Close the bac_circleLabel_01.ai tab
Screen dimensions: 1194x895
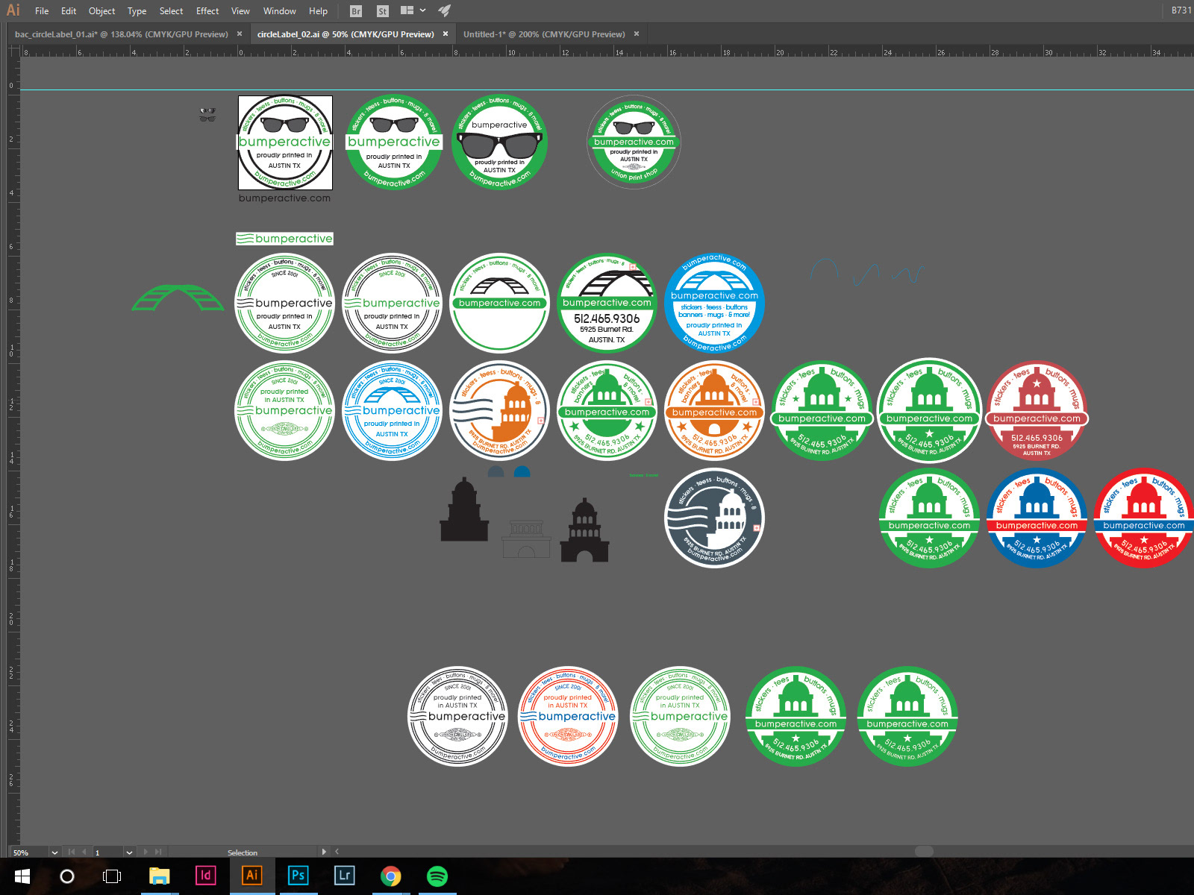point(240,34)
